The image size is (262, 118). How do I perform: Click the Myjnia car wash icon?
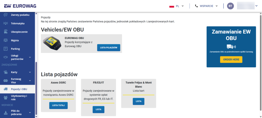[6, 41]
